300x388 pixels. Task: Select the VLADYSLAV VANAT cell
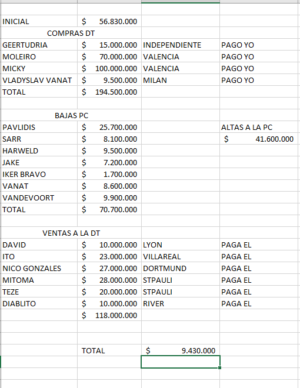39,80
